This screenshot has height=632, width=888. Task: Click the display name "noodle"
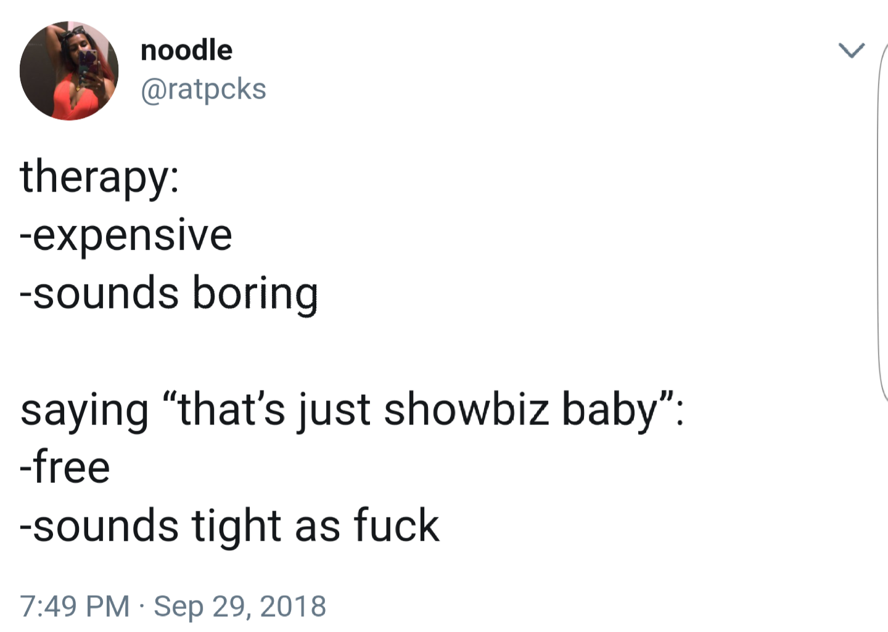[186, 51]
